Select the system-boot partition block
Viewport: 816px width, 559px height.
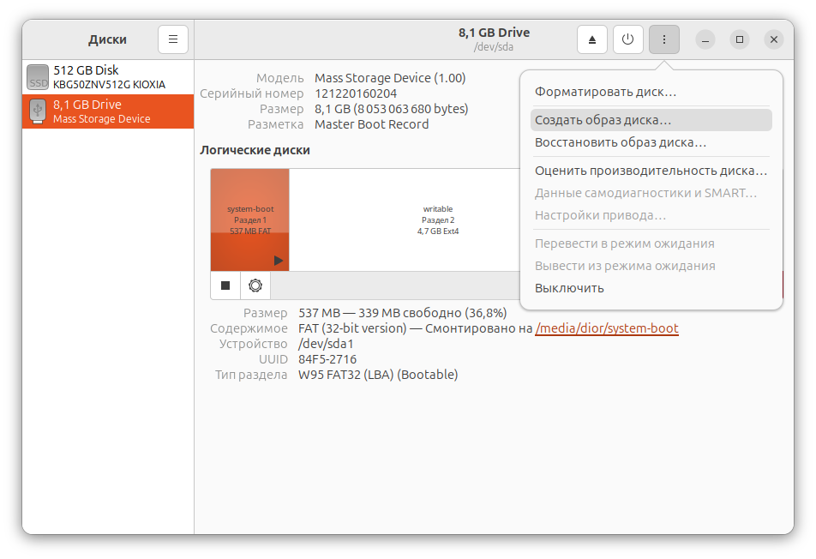pyautogui.click(x=249, y=219)
